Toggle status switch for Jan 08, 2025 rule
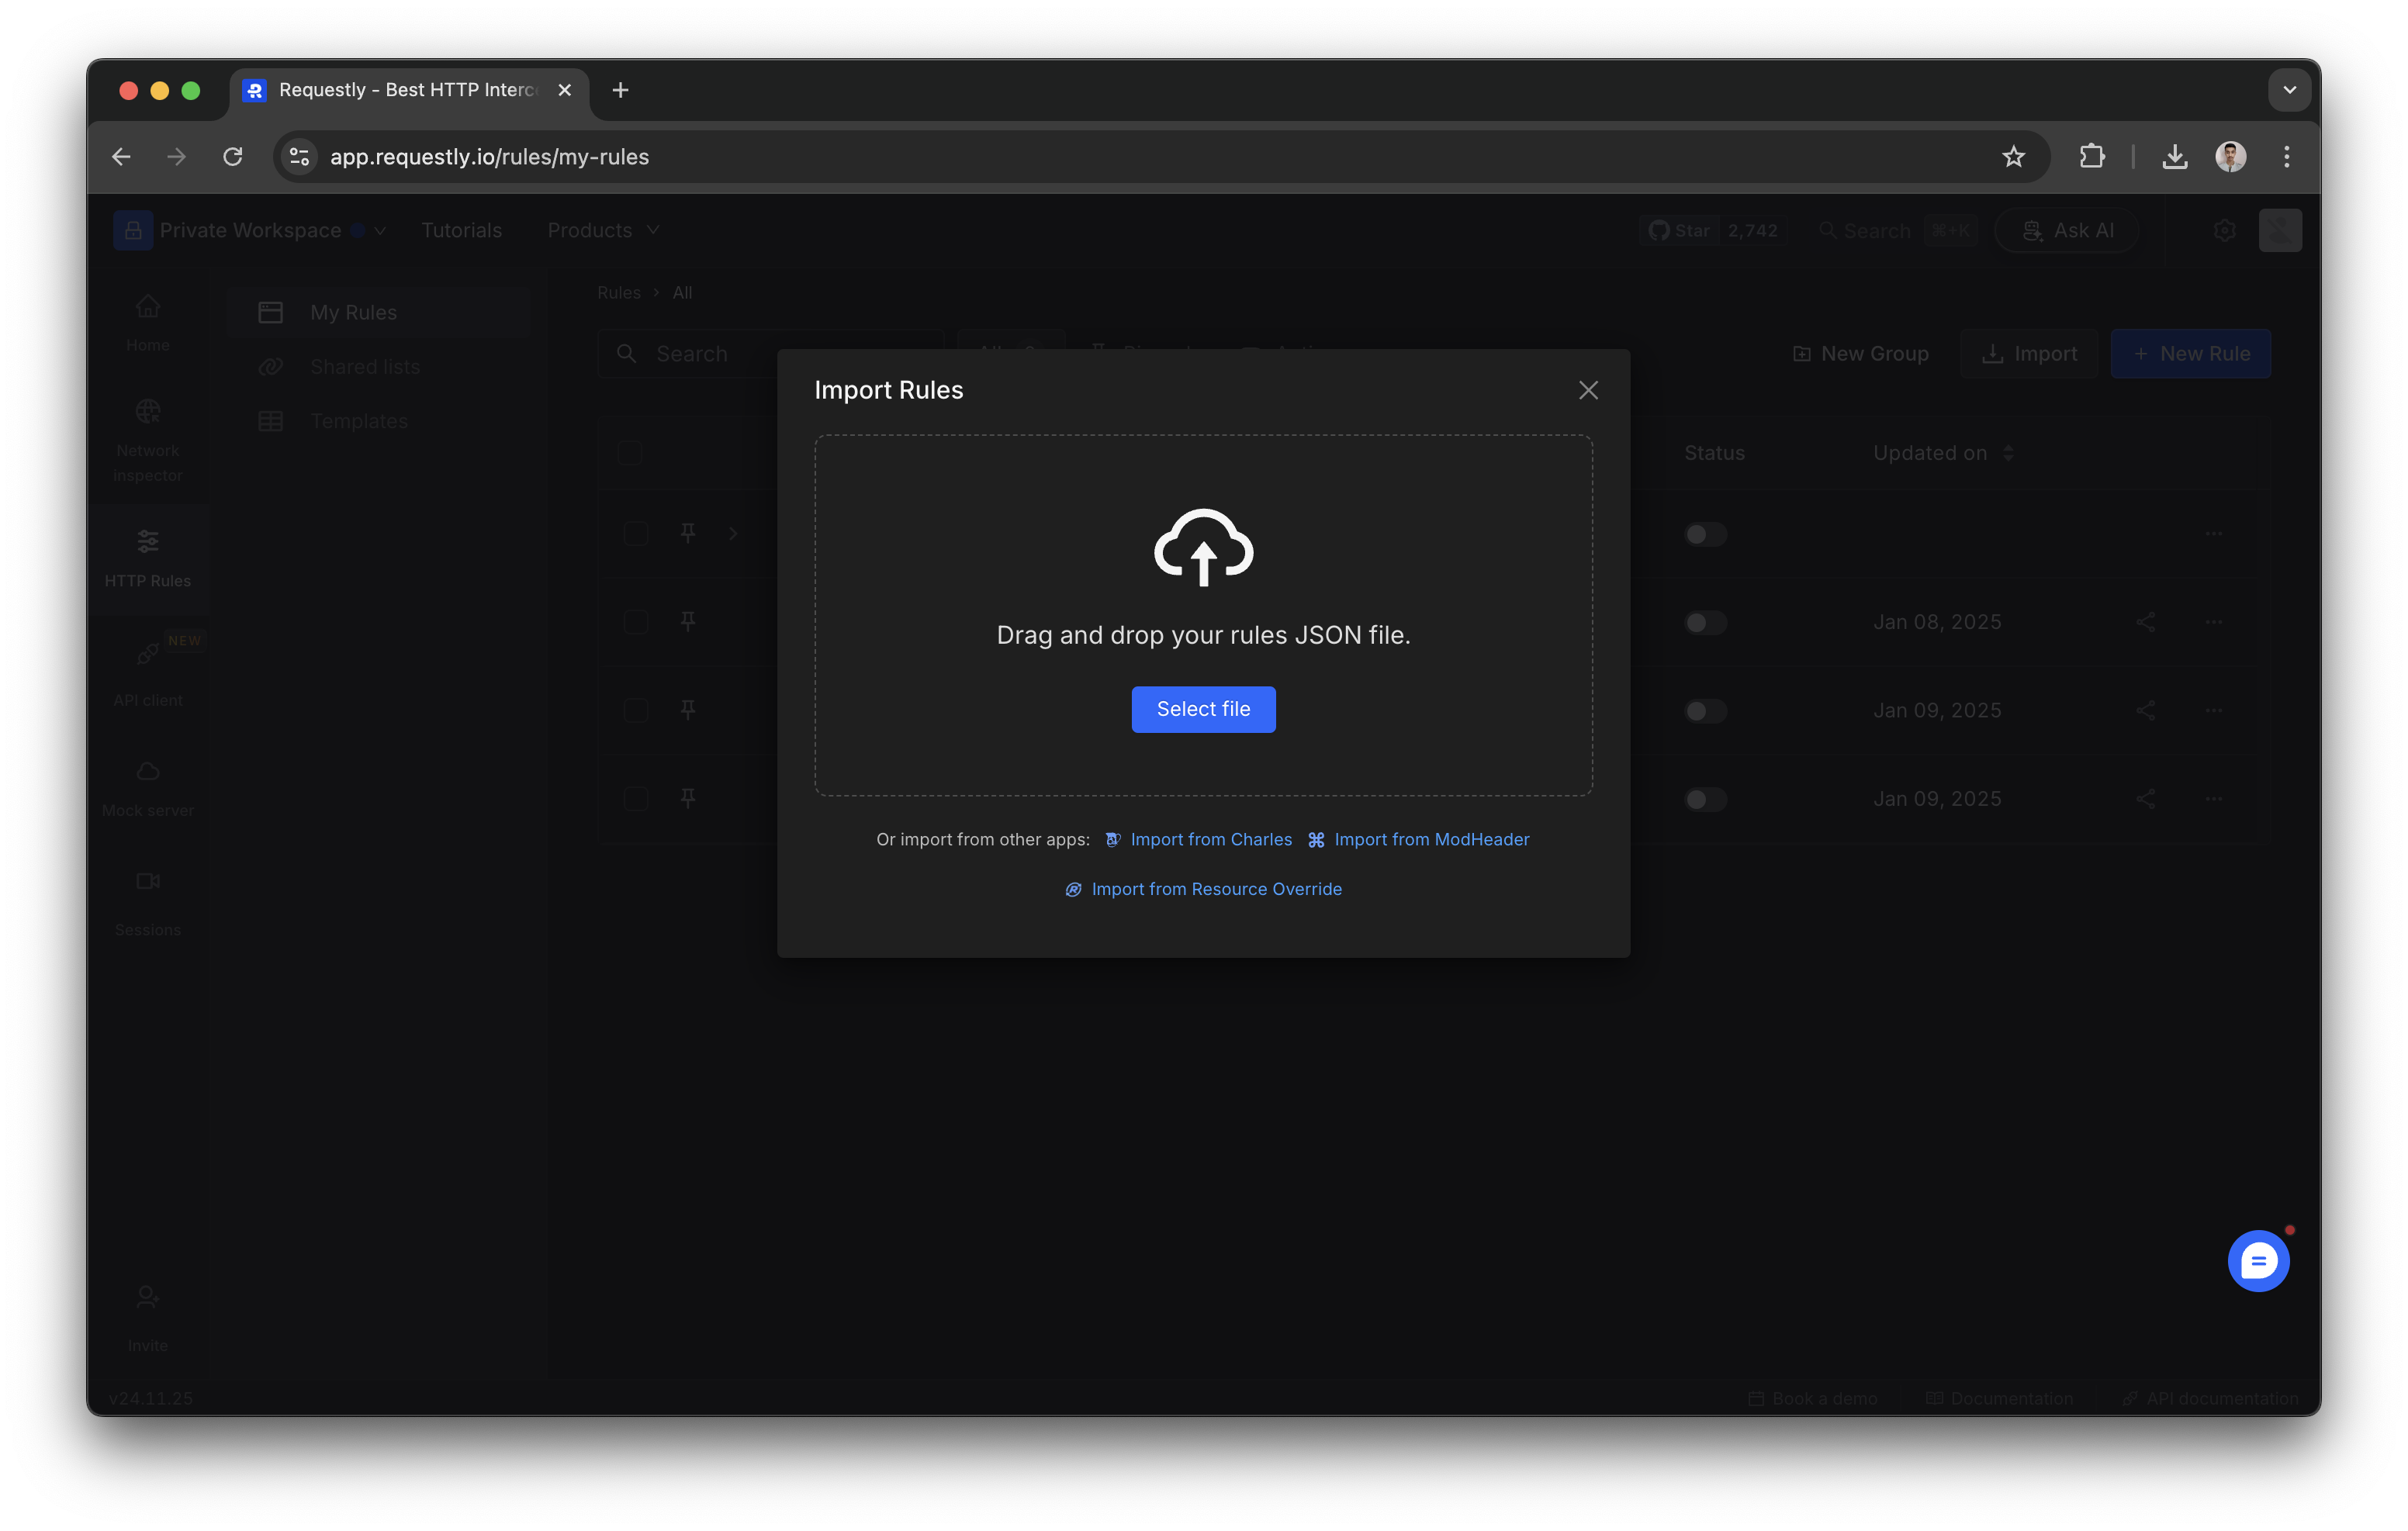The width and height of the screenshot is (2408, 1531). [1704, 622]
